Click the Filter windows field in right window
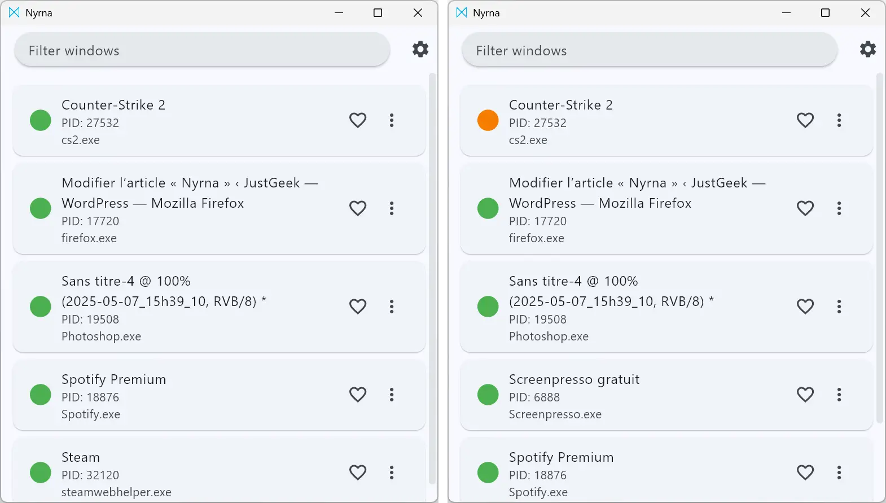Viewport: 886px width, 503px height. point(649,50)
